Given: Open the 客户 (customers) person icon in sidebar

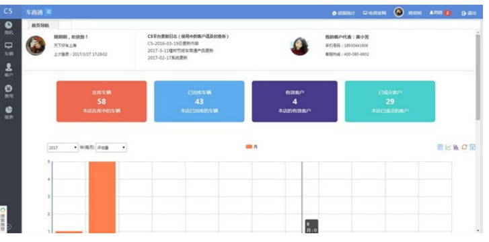Looking at the screenshot, I should [9, 67].
